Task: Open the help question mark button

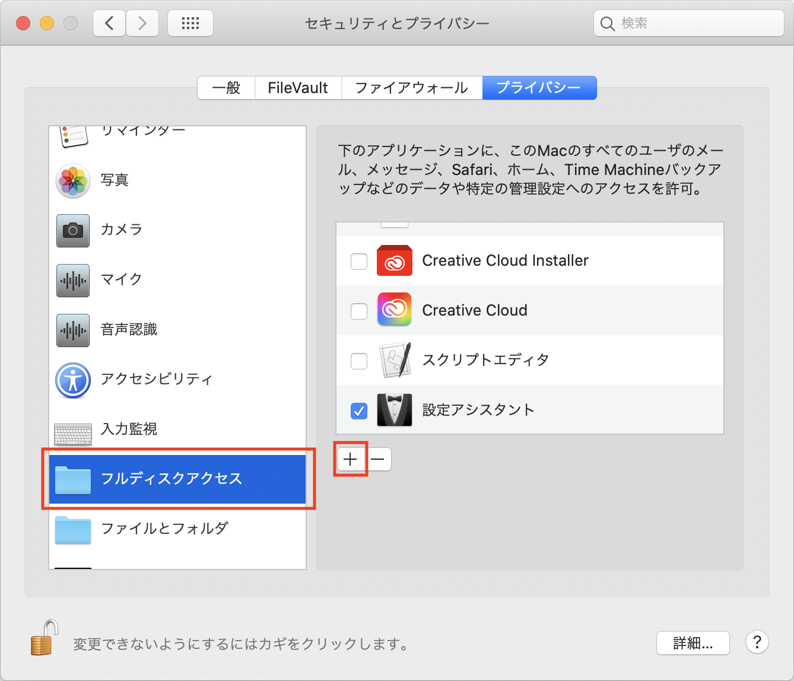Action: coord(757,642)
